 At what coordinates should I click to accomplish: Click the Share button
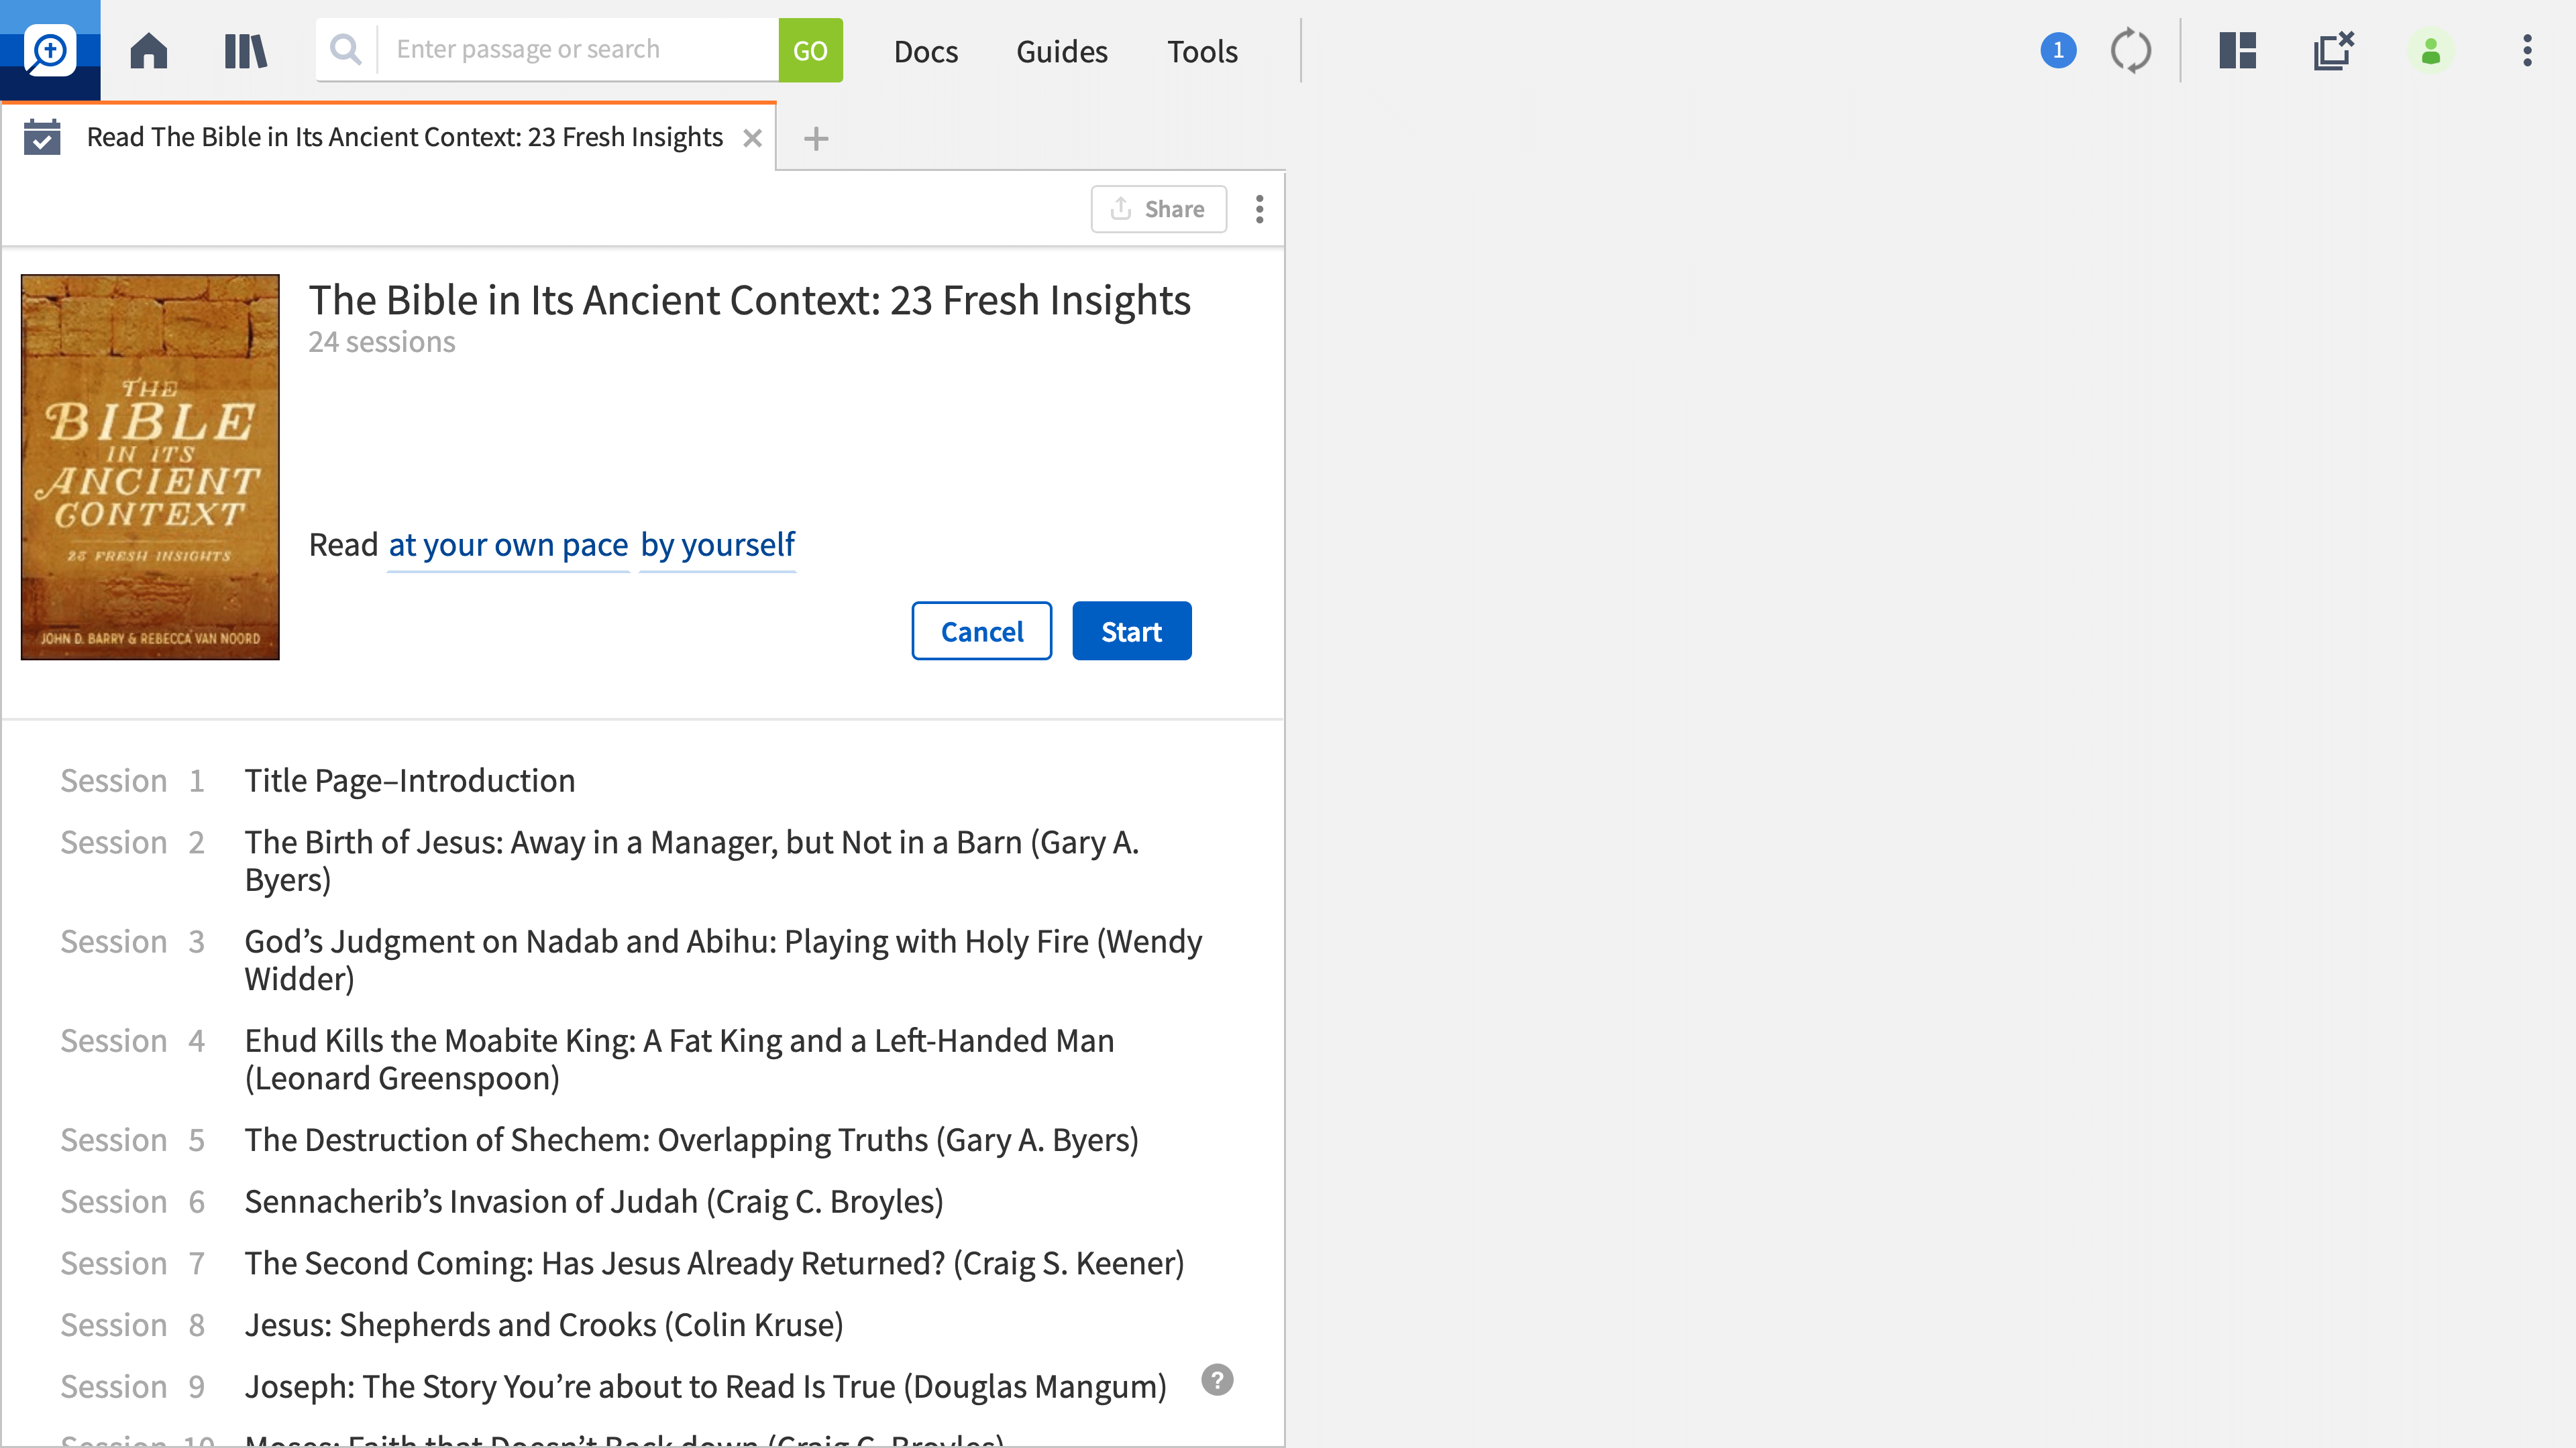(1158, 209)
